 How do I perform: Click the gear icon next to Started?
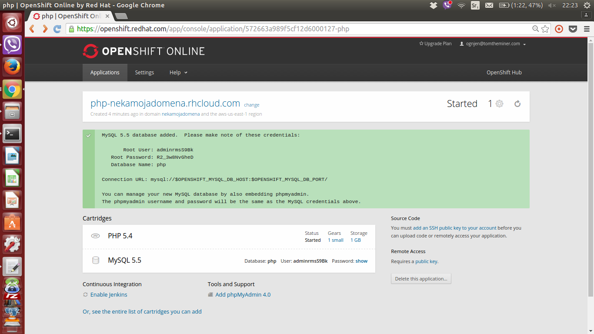[499, 104]
